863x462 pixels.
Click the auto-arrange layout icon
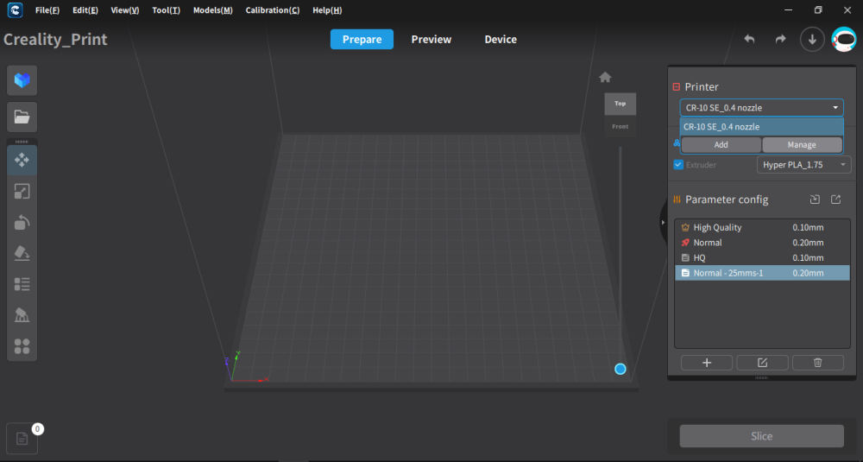pyautogui.click(x=22, y=346)
